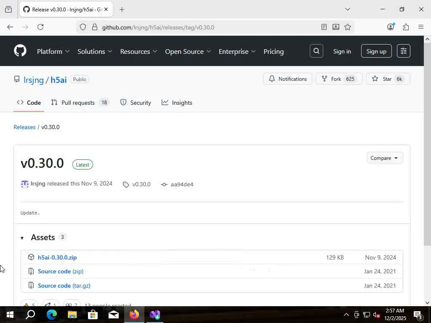431x323 pixels.
Task: Click the Sign up button
Action: pyautogui.click(x=376, y=51)
